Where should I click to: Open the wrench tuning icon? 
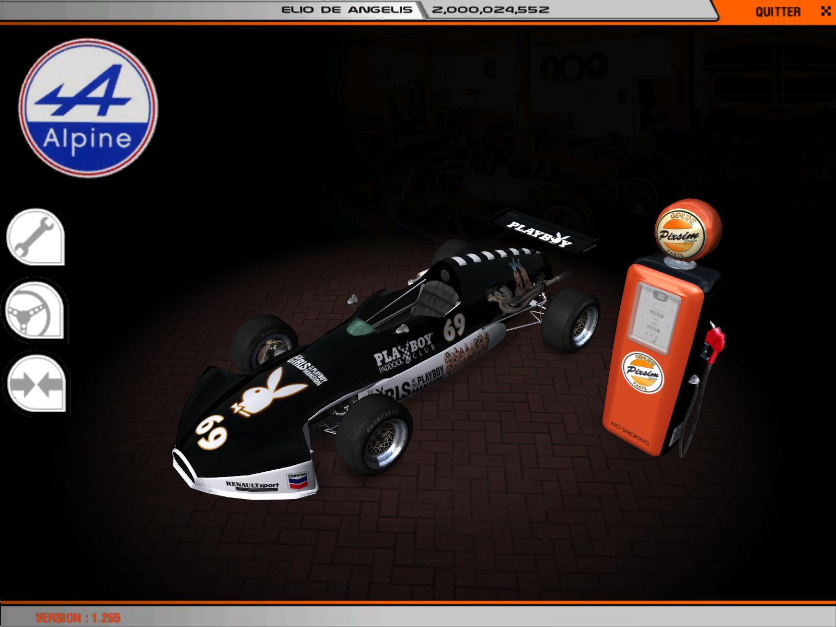pyautogui.click(x=36, y=237)
